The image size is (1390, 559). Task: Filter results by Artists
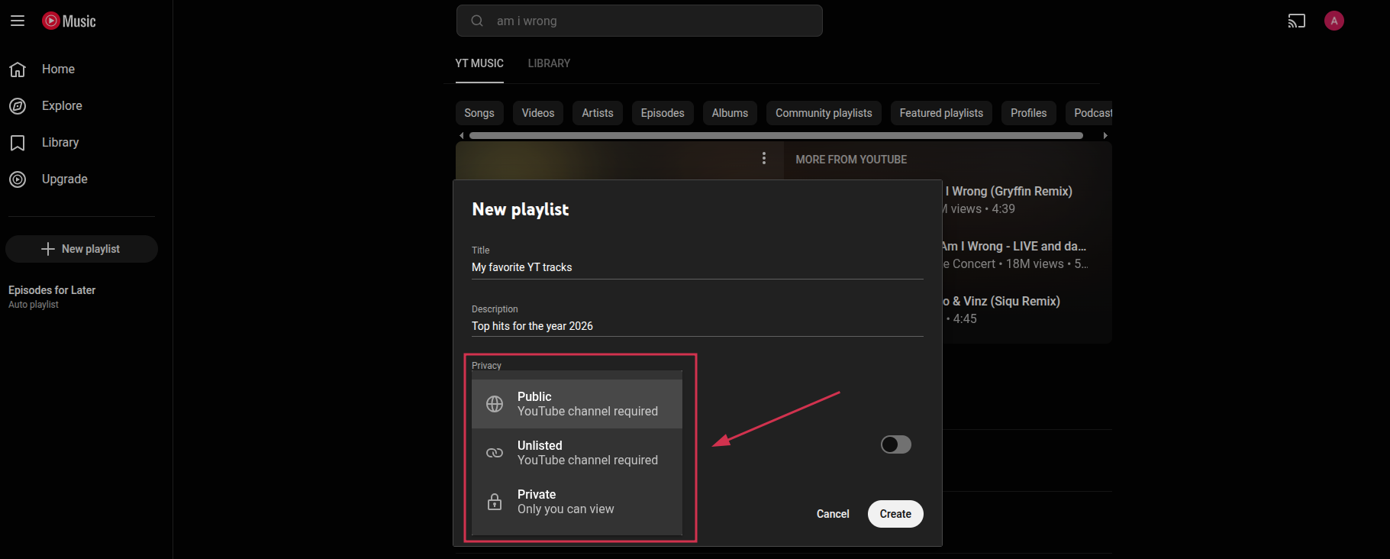(x=598, y=113)
